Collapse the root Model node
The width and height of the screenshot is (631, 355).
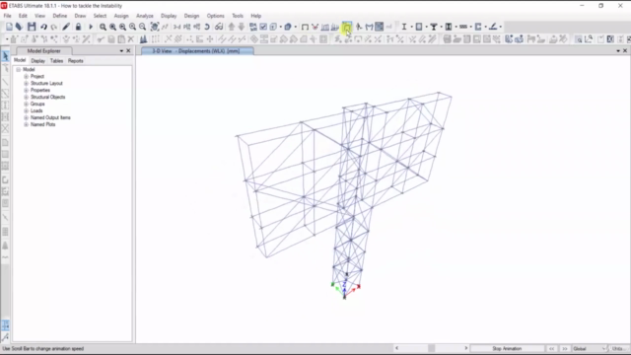click(18, 69)
